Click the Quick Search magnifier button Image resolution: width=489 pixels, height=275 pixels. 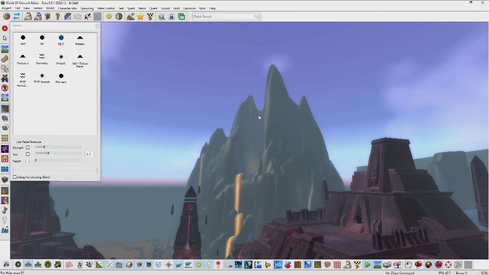(256, 16)
